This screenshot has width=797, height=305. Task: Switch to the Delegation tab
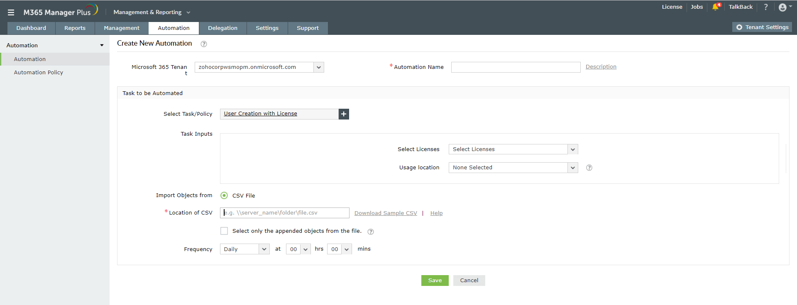(x=222, y=28)
